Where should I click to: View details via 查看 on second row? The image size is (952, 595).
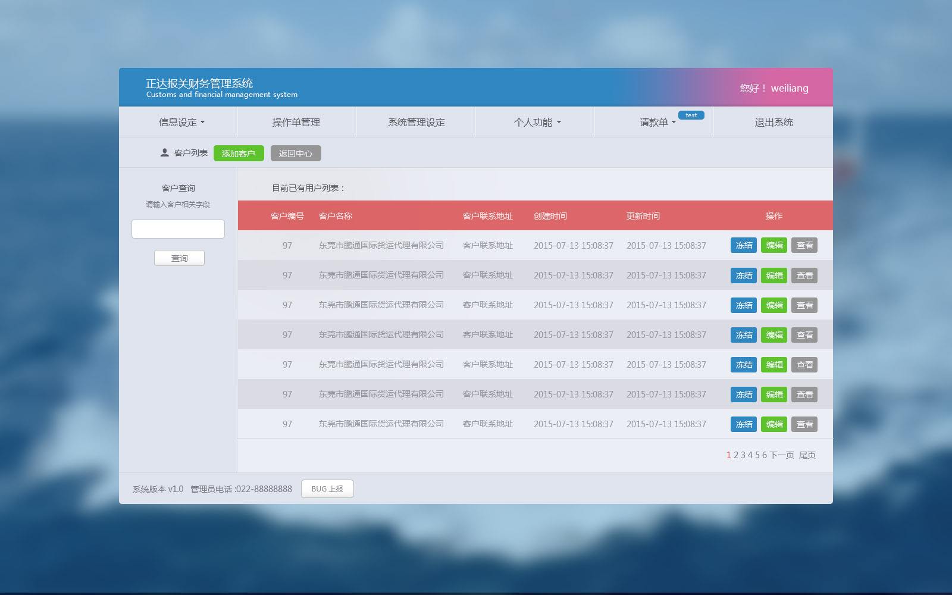(x=804, y=275)
